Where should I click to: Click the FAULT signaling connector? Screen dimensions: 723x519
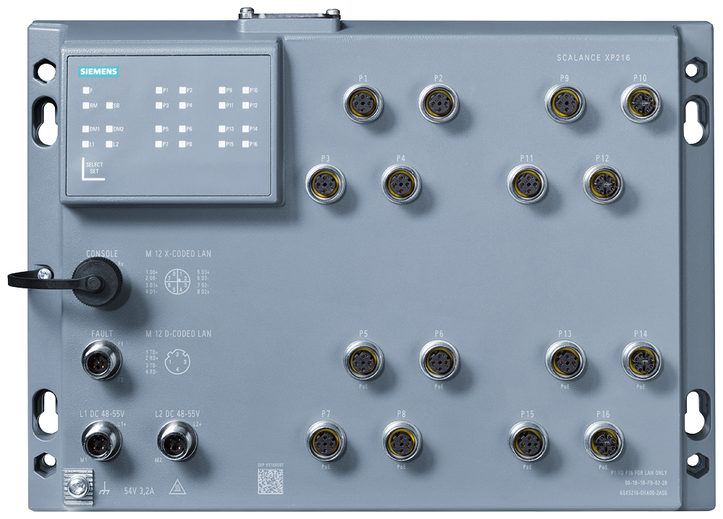click(x=101, y=360)
